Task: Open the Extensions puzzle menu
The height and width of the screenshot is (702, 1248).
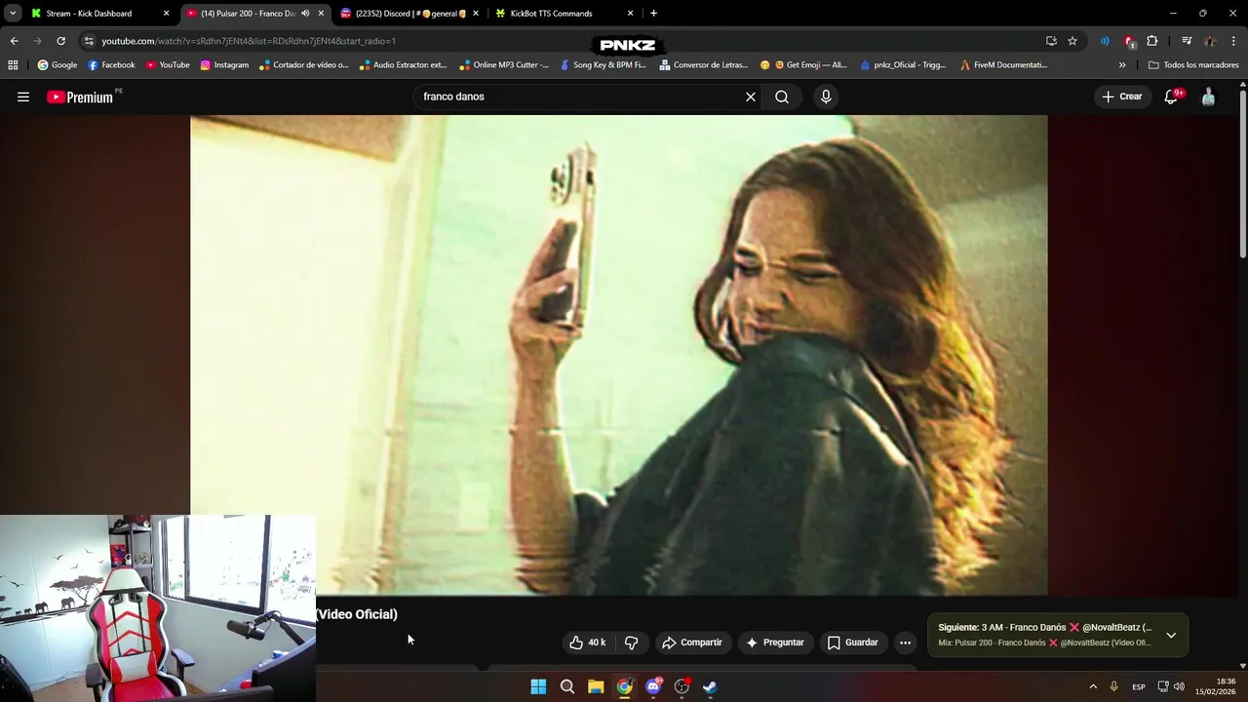Action: click(1152, 41)
